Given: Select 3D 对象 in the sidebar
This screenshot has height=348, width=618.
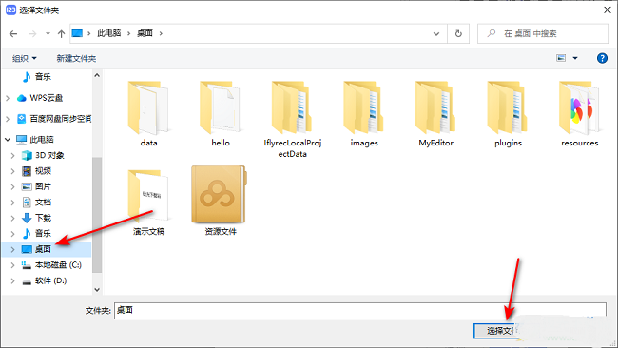Looking at the screenshot, I should point(43,155).
